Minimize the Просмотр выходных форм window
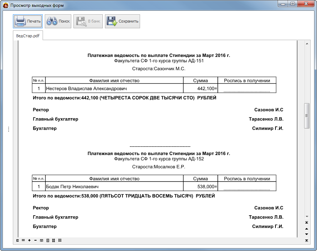 [x=283, y=4]
